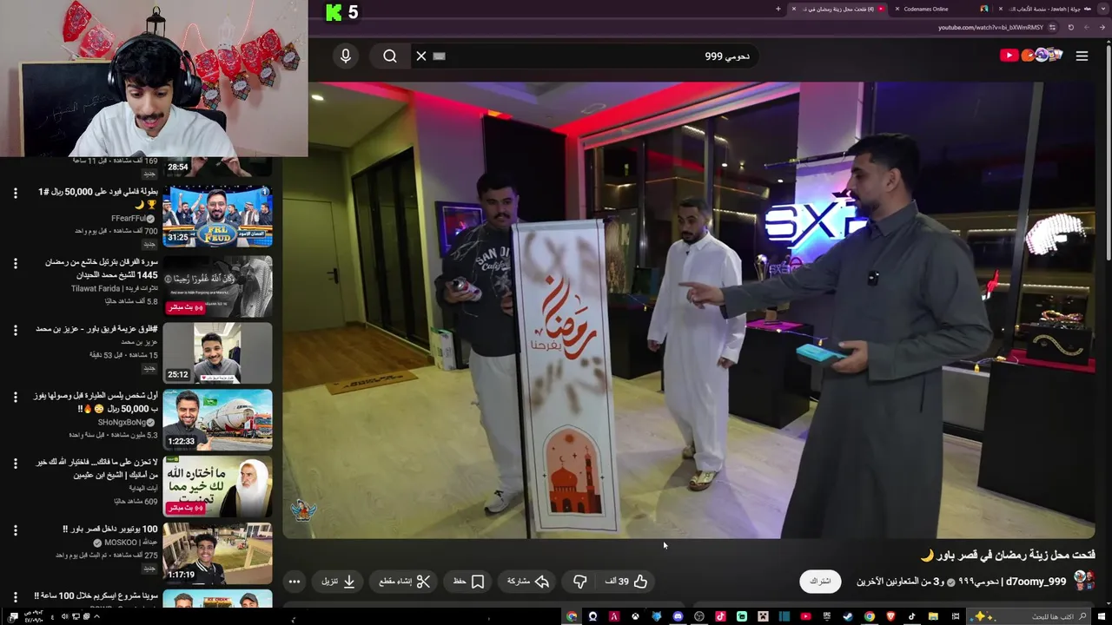The image size is (1112, 625).
Task: Click the حفظ save button
Action: pyautogui.click(x=469, y=582)
